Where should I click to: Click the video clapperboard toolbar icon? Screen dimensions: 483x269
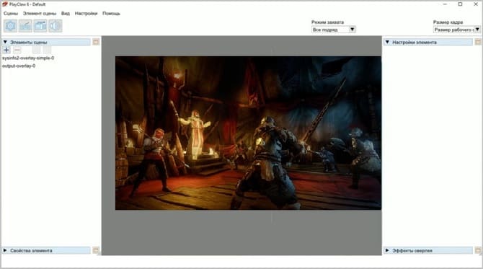(40, 26)
